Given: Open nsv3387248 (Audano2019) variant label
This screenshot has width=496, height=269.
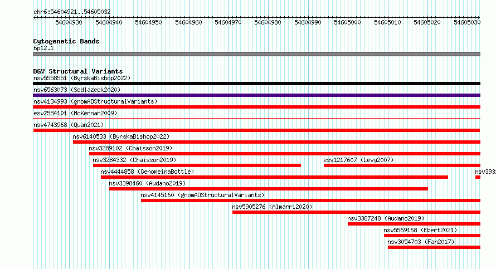Looking at the screenshot, I should (x=386, y=218).
